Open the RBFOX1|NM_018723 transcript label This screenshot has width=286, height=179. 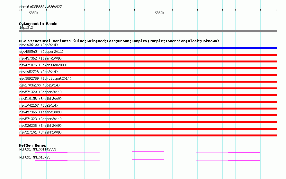(x=35, y=157)
